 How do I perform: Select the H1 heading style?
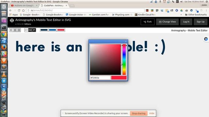coord(26,30)
